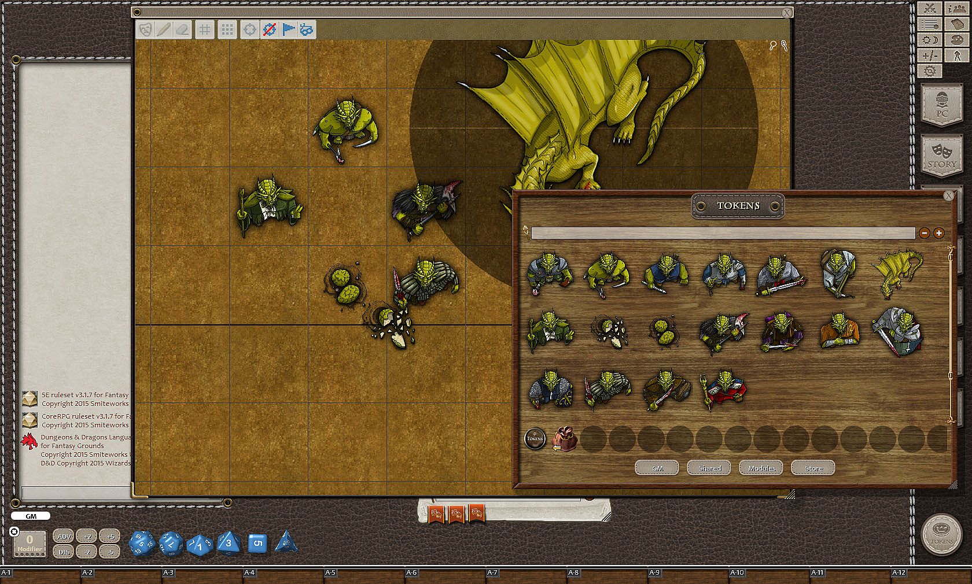Click the second chat bubble button below the map
The image size is (972, 584).
tap(457, 513)
